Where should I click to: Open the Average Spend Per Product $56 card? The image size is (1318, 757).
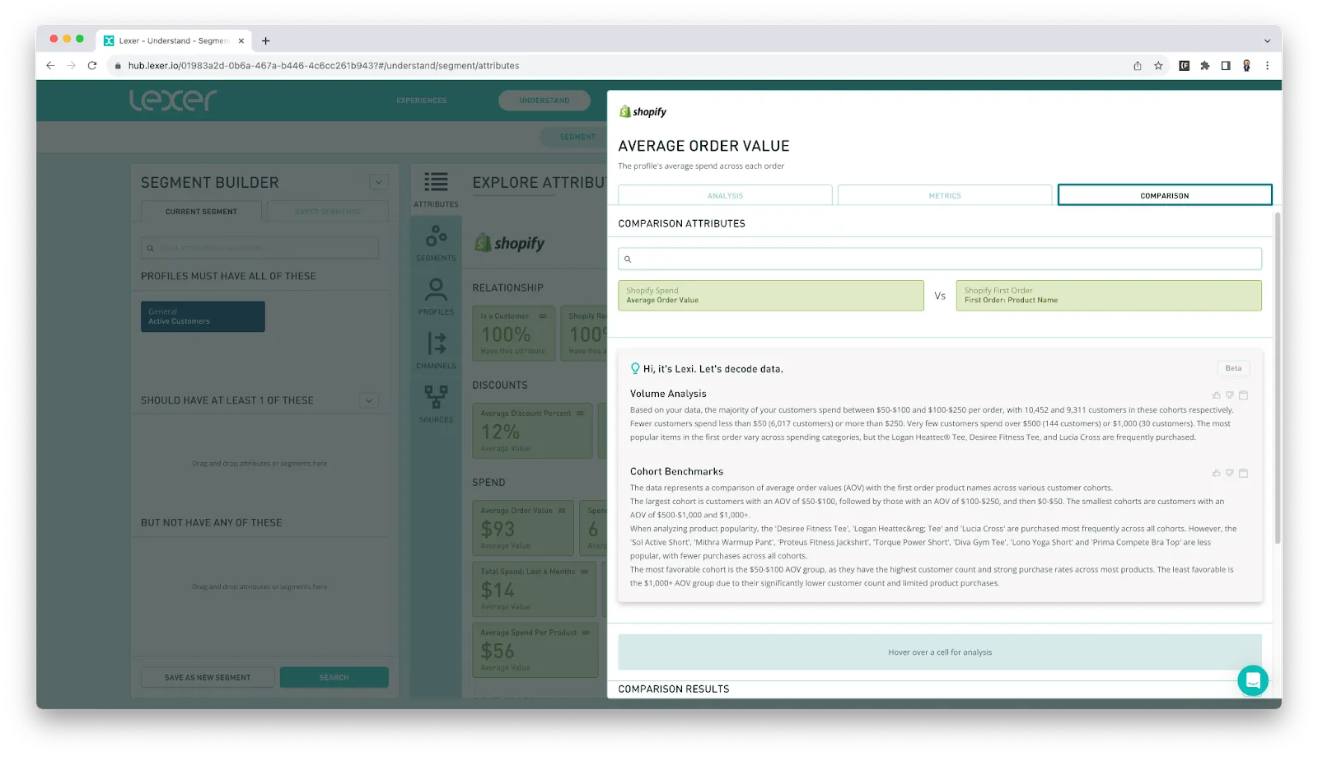pyautogui.click(x=535, y=650)
